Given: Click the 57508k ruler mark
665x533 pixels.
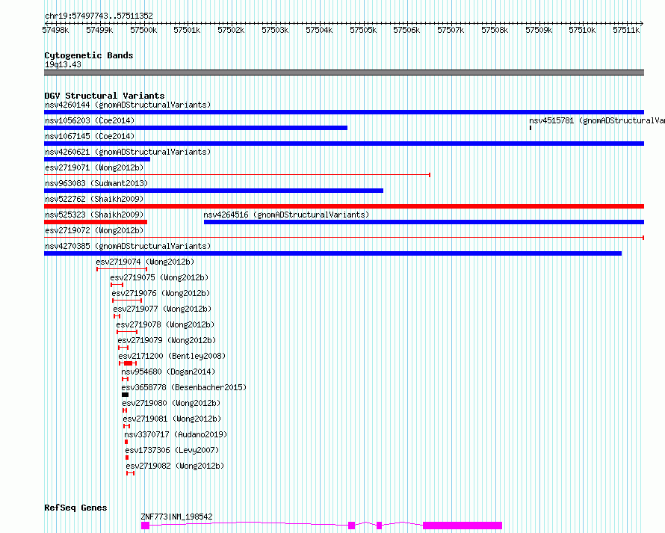Looking at the screenshot, I should pos(495,30).
